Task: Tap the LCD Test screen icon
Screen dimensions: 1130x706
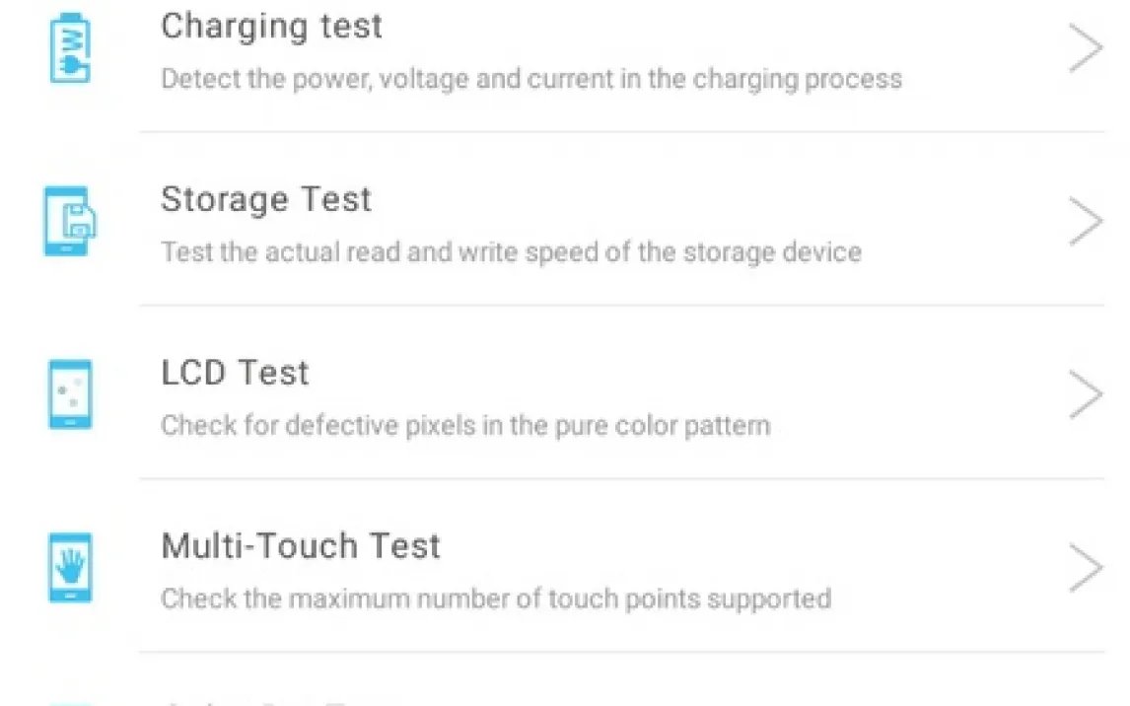Action: click(70, 394)
